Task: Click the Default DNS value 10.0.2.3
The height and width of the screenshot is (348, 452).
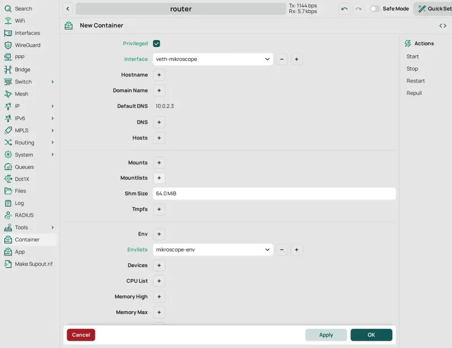Action: (x=164, y=106)
